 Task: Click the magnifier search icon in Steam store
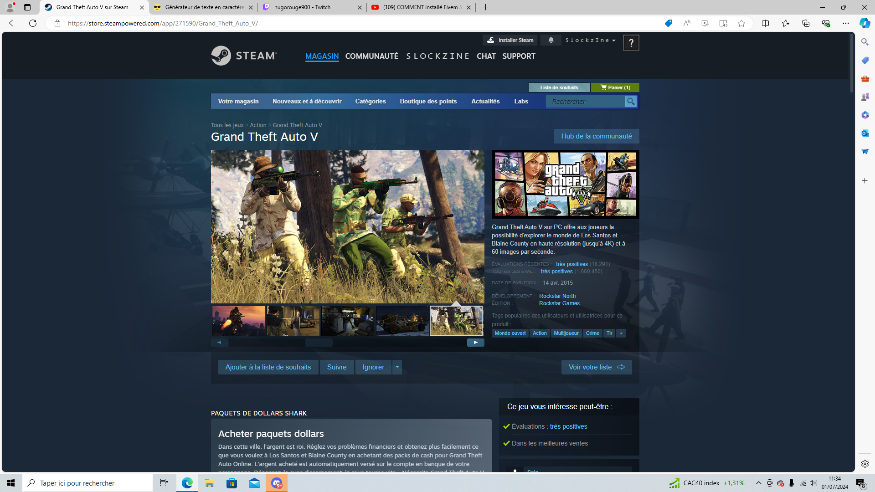pyautogui.click(x=631, y=102)
